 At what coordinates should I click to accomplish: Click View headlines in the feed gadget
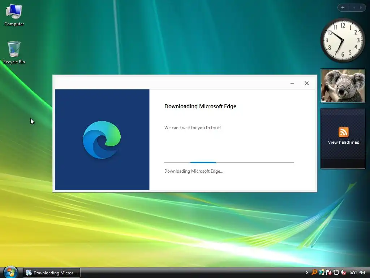tap(343, 142)
